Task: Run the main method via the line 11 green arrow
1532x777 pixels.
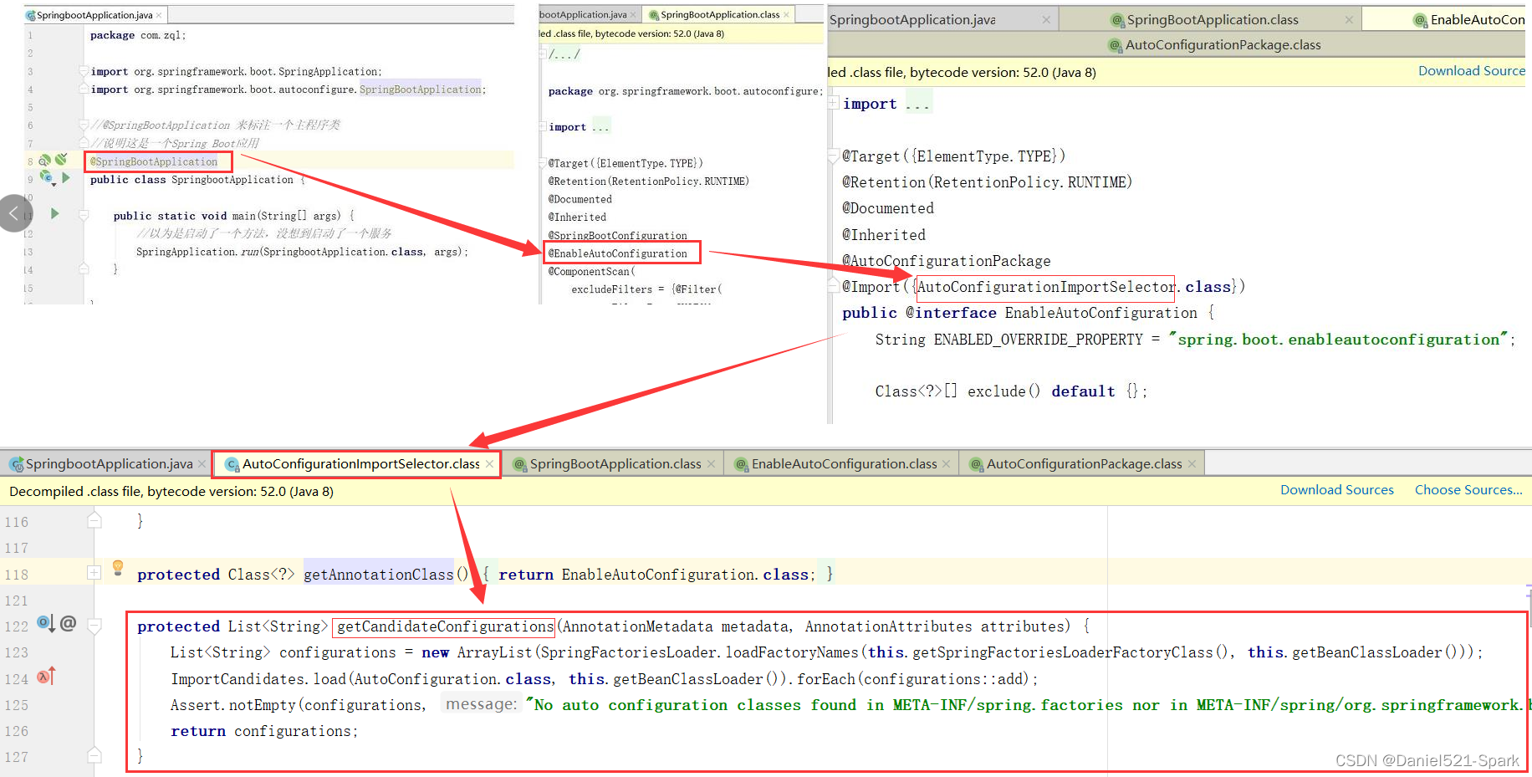Action: [54, 214]
